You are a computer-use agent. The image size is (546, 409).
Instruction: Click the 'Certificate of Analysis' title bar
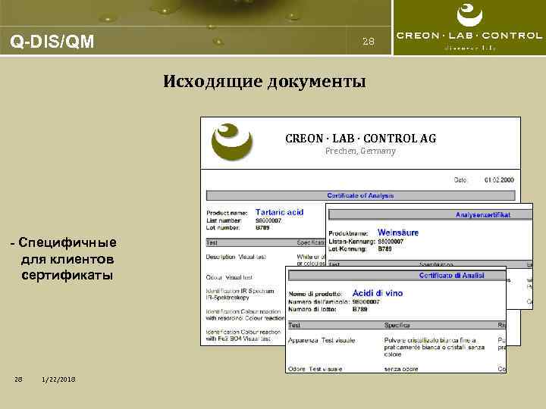click(360, 195)
